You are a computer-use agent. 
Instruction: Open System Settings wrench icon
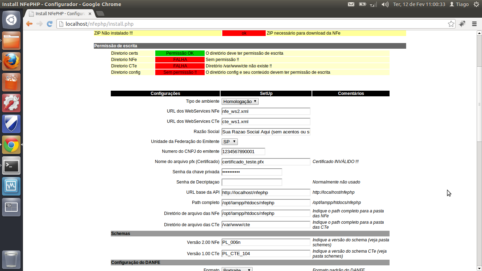pos(11,103)
